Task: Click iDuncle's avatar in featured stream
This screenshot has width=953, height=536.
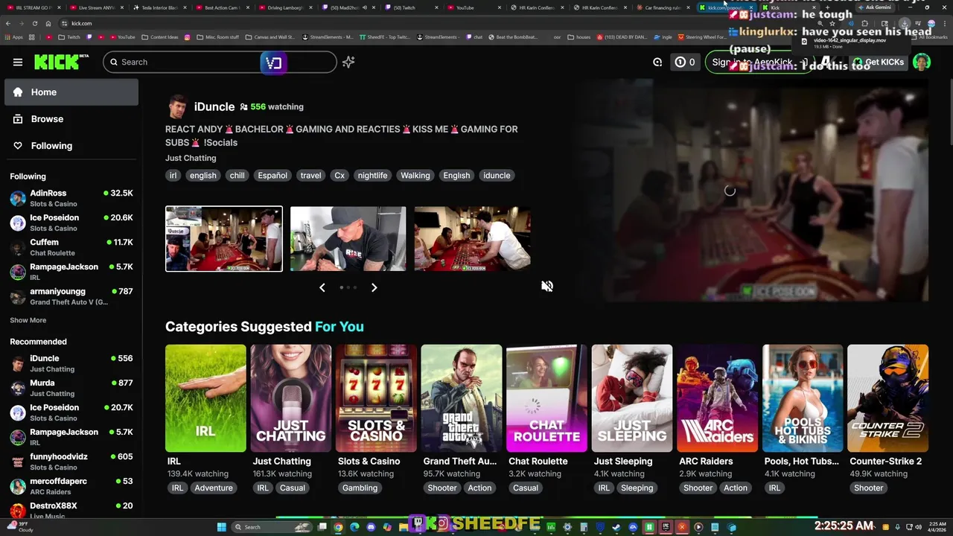Action: click(x=176, y=107)
